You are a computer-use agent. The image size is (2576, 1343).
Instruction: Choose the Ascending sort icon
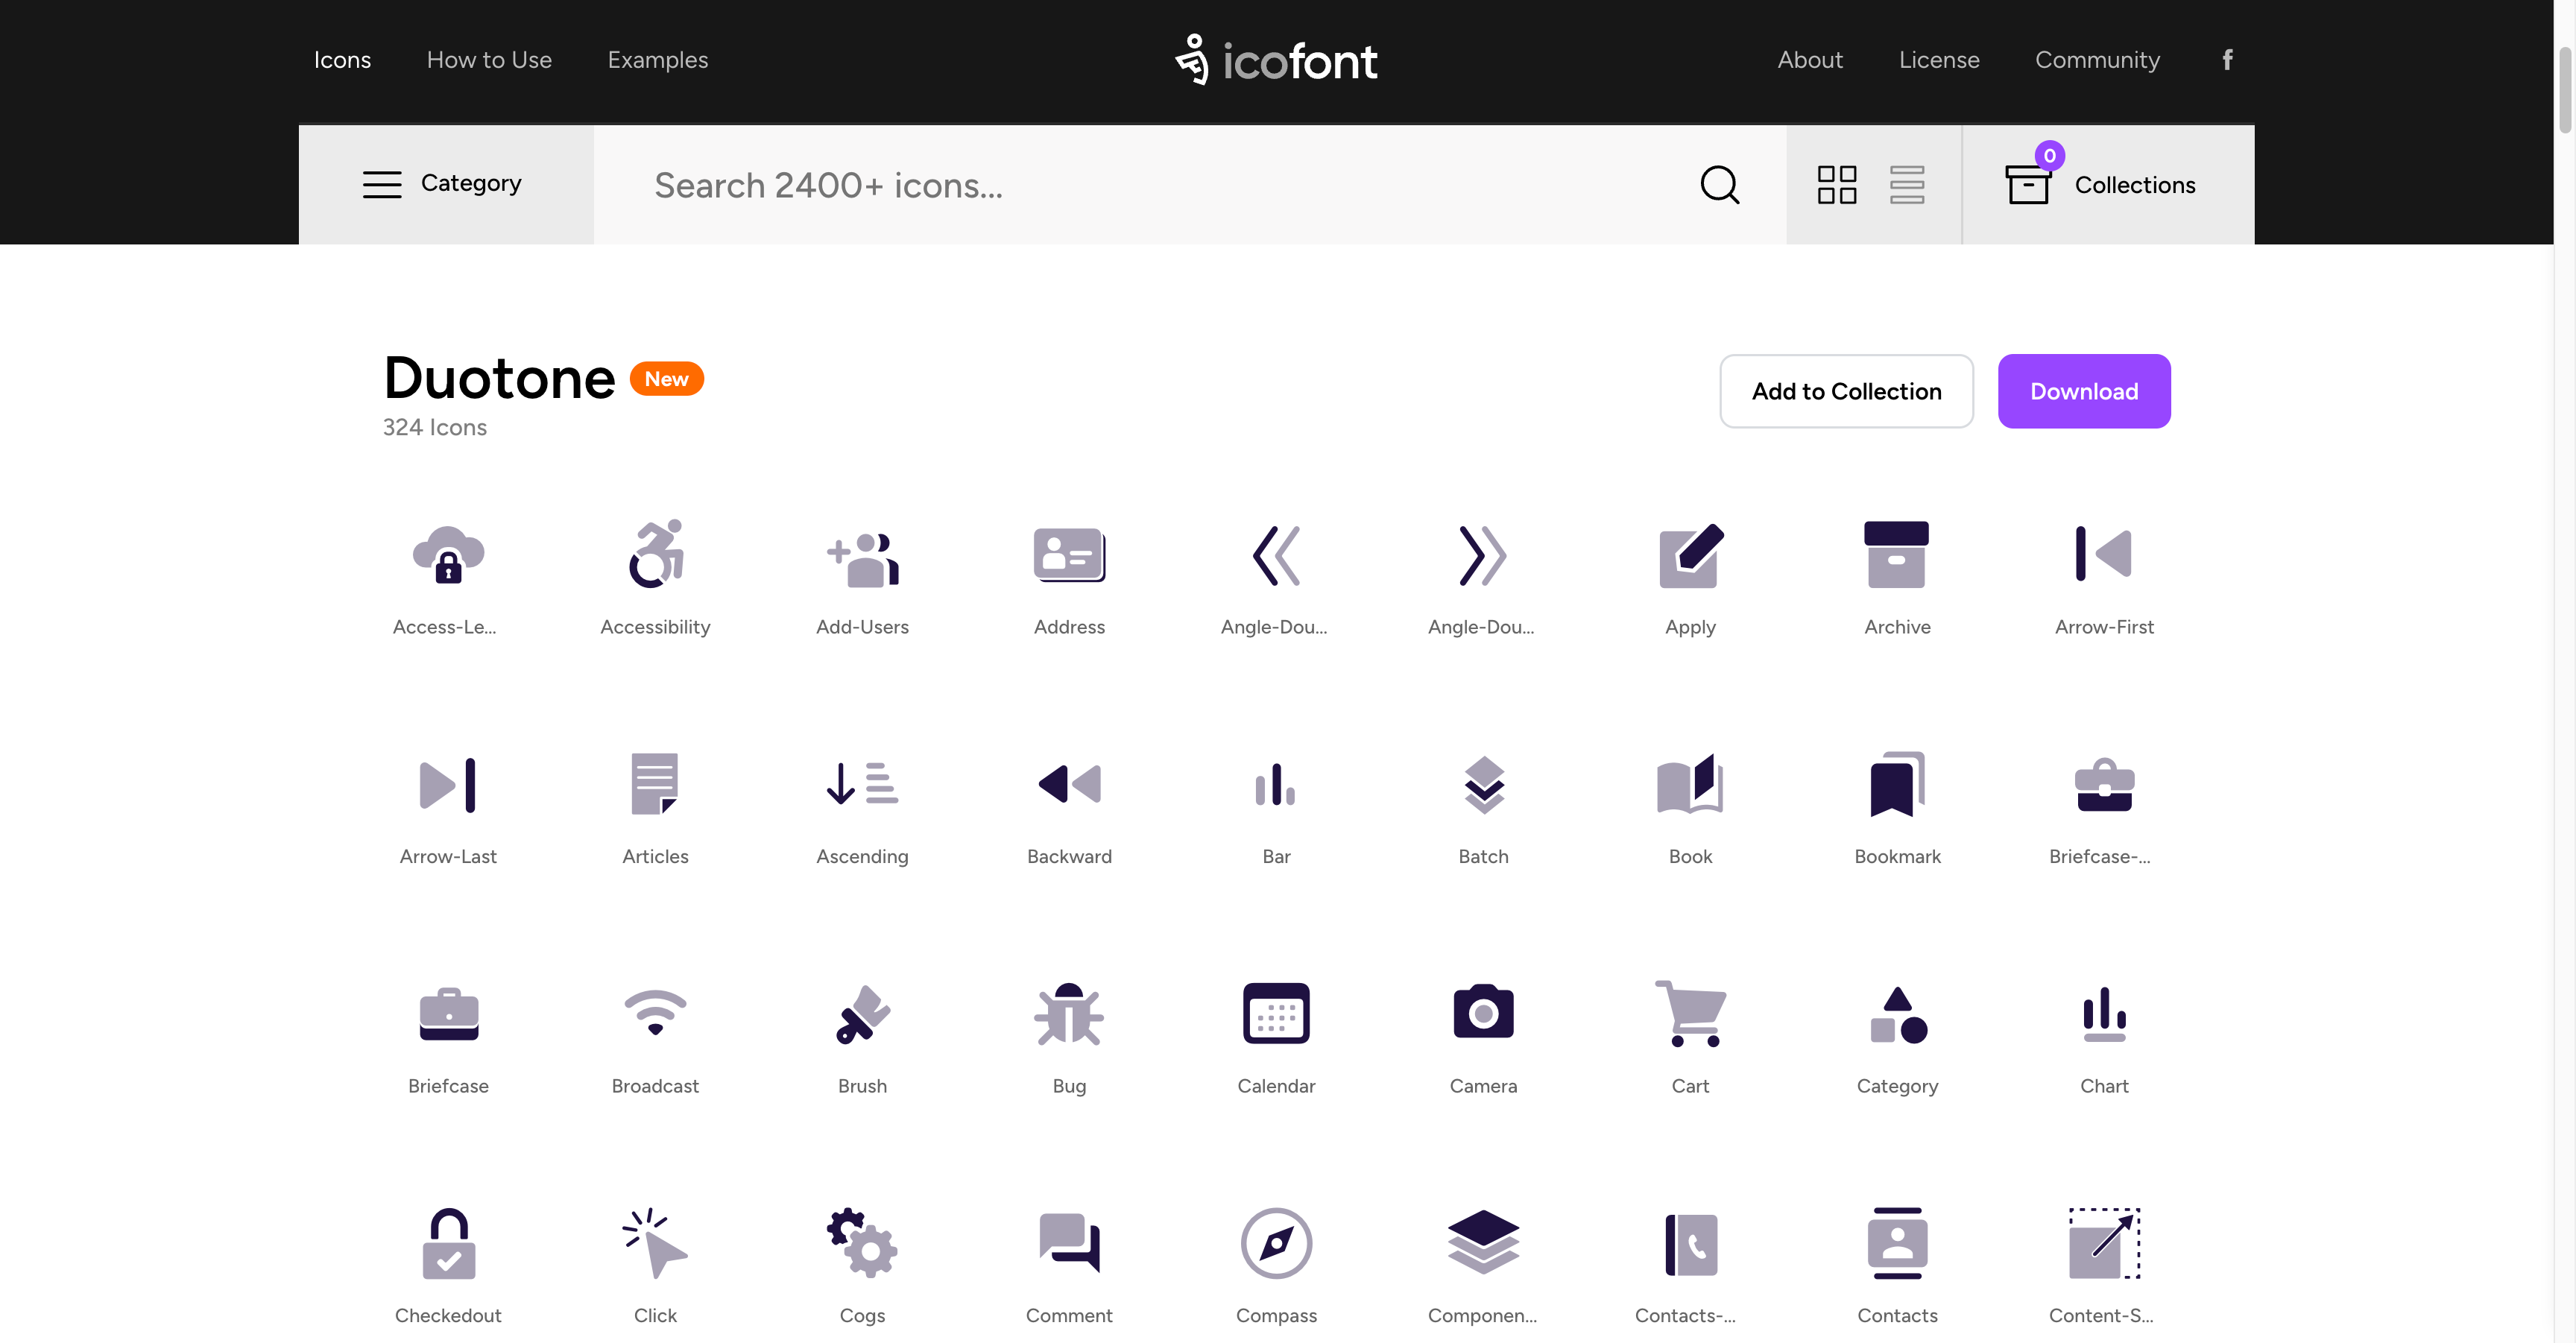[862, 783]
